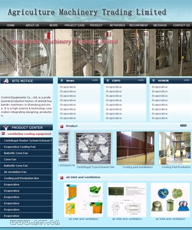Open the MORE button in Product section

click(x=183, y=126)
